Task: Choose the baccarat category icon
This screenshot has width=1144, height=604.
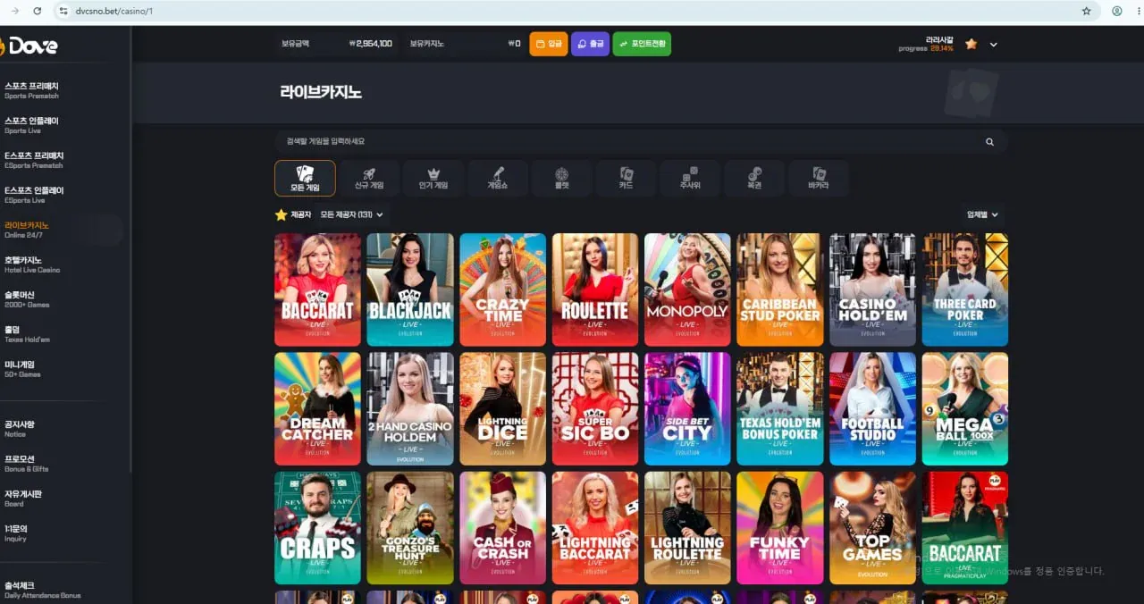Action: [x=819, y=178]
